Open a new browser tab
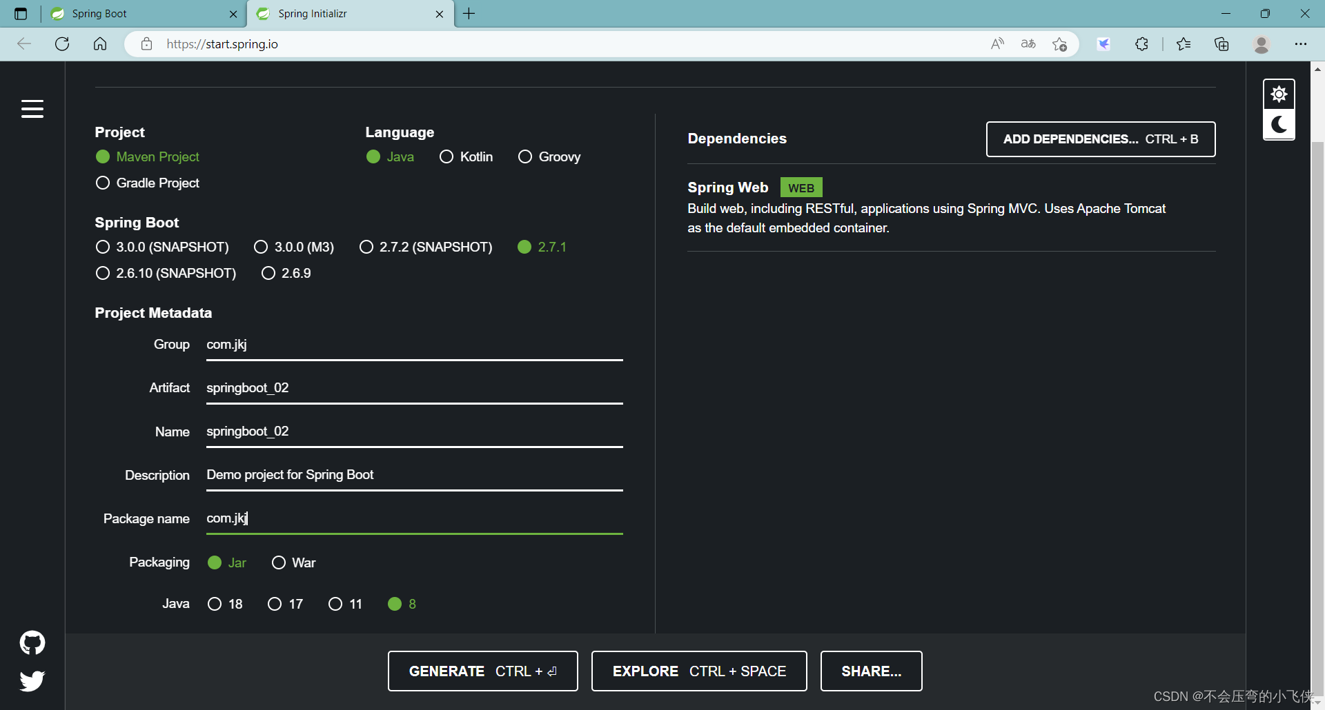The height and width of the screenshot is (710, 1325). [x=469, y=14]
